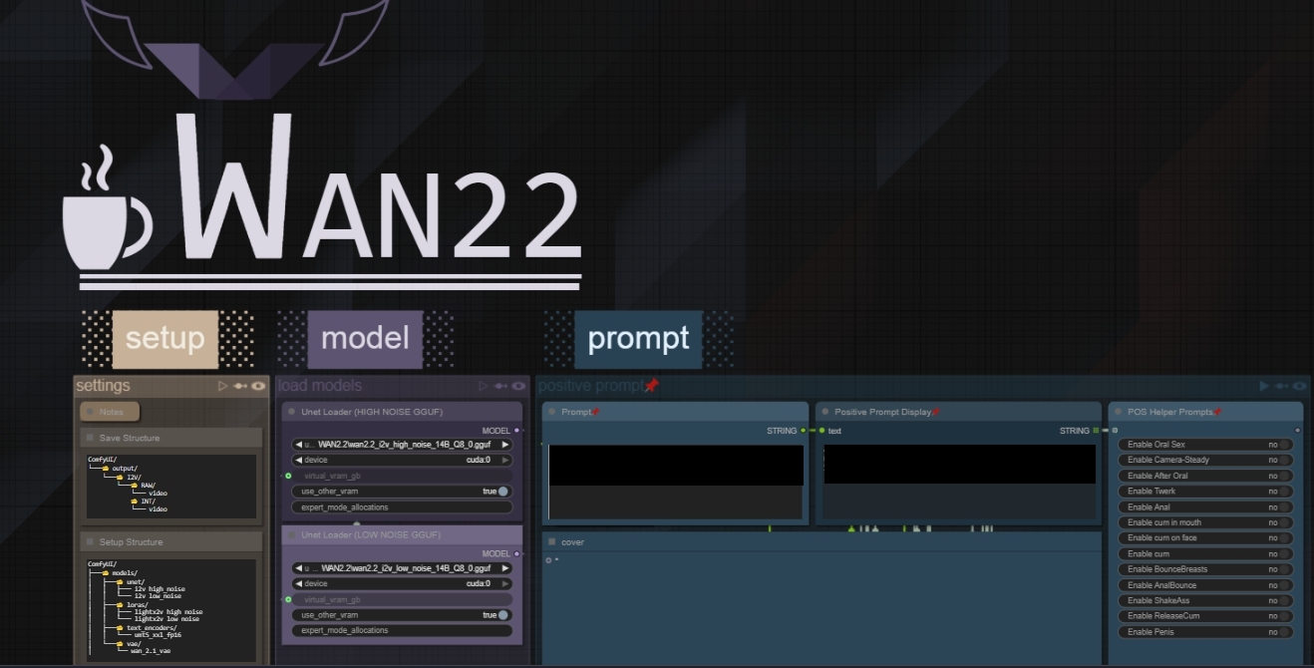Edit expert_mode_allocations in HIGH NOISE loader
This screenshot has width=1314, height=668.
[402, 506]
